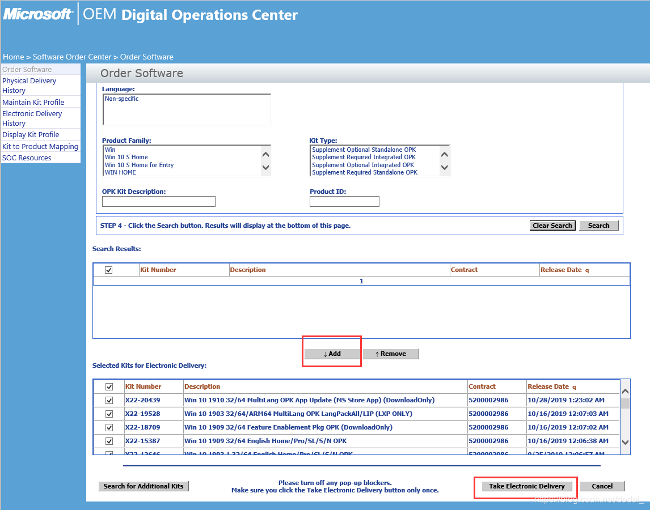Screen dimensions: 650x510
Task: Uncheck kit X22-18709 checkbox
Action: [x=109, y=428]
